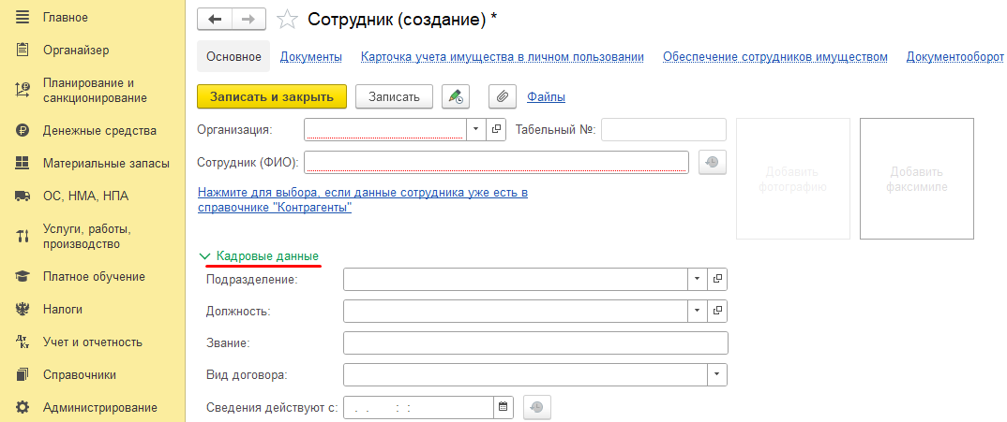The height and width of the screenshot is (422, 1007).
Task: Click history clock icon beside Сведения действуют с
Action: click(x=537, y=407)
